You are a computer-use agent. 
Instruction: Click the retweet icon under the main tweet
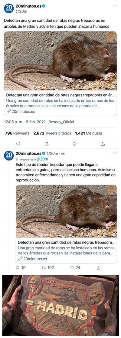pos(46,144)
